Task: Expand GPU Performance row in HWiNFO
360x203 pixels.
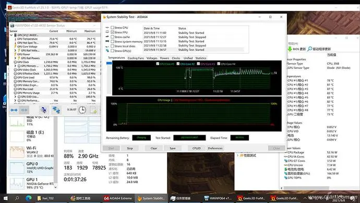Action: pos(15,101)
